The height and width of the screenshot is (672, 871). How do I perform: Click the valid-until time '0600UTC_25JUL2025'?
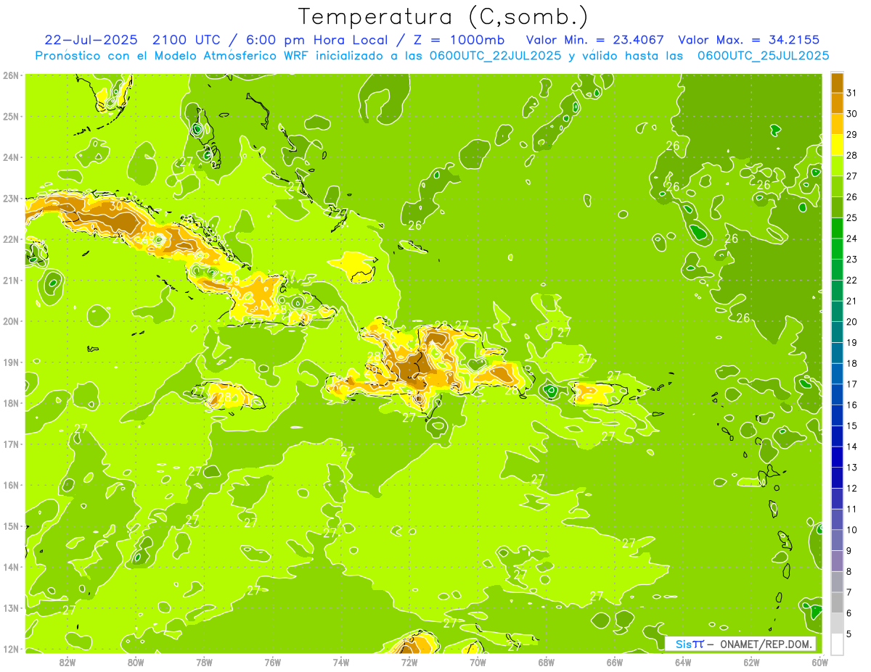click(762, 55)
